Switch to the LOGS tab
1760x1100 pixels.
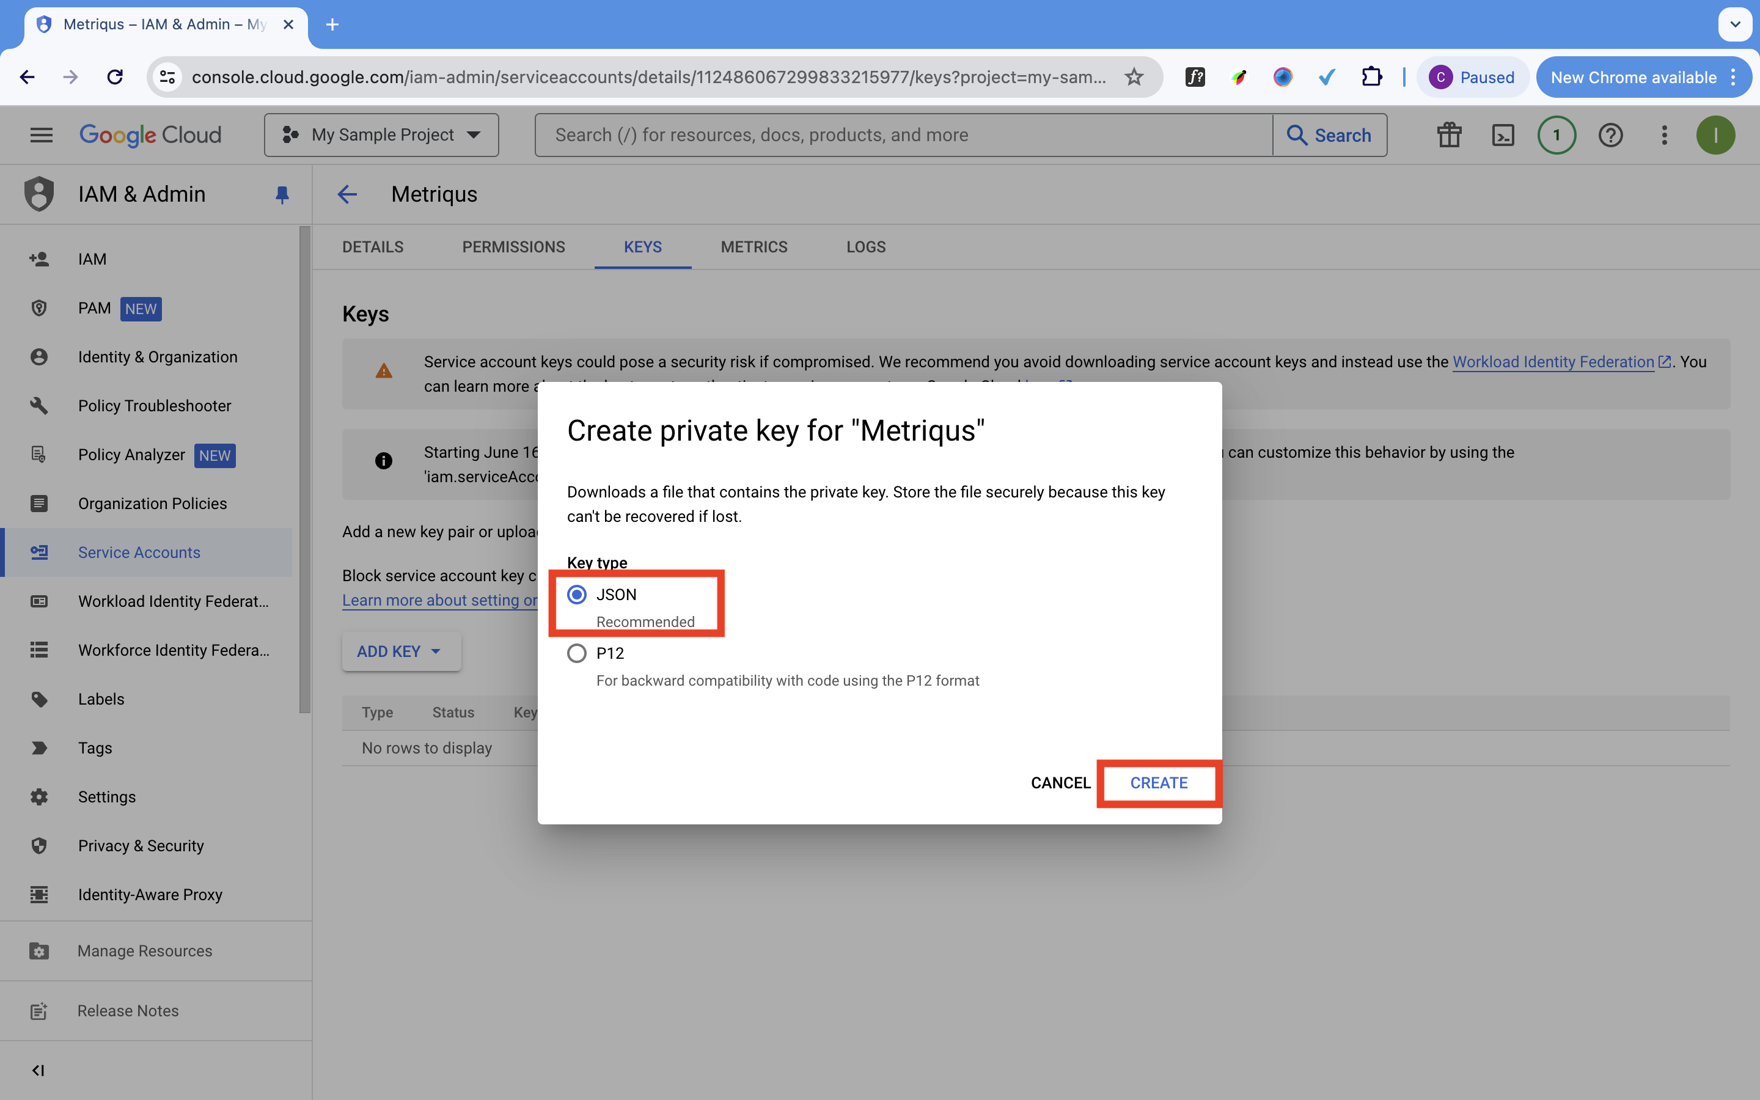865,247
